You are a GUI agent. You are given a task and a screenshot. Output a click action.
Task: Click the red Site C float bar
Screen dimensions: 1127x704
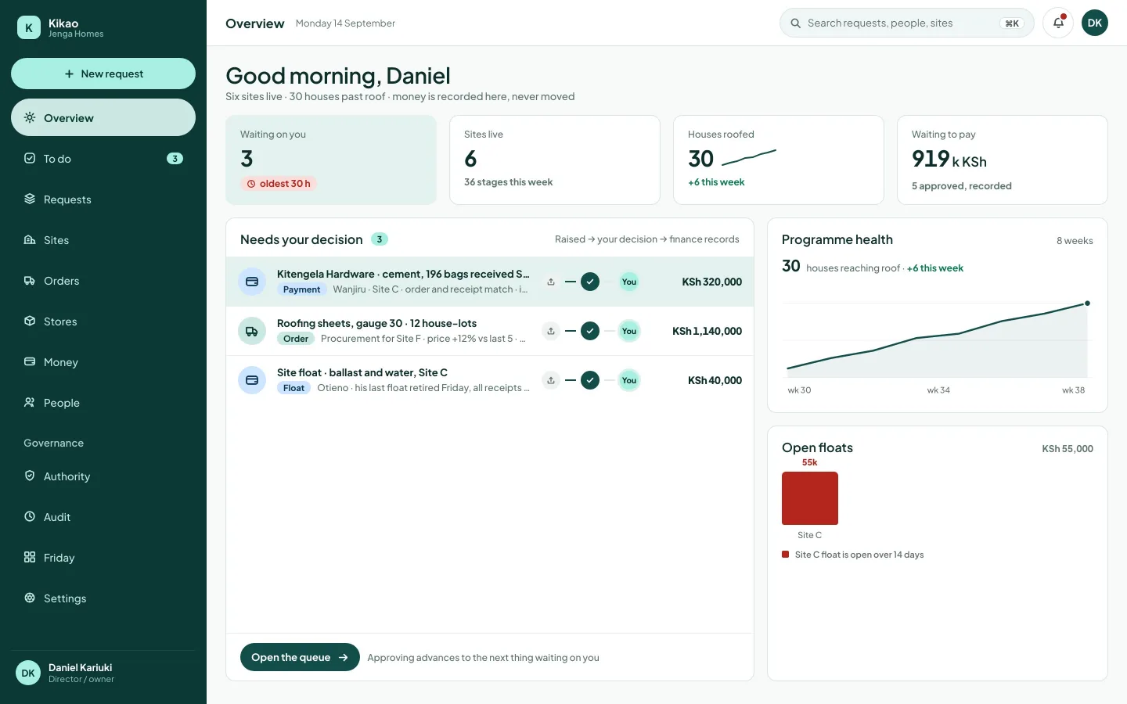click(810, 498)
